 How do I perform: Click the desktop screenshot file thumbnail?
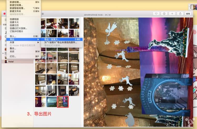click(193, 7)
